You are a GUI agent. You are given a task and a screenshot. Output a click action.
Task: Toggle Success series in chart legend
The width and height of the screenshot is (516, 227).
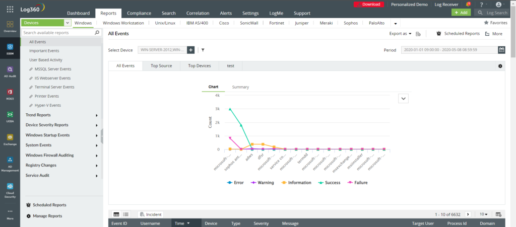coord(329,183)
